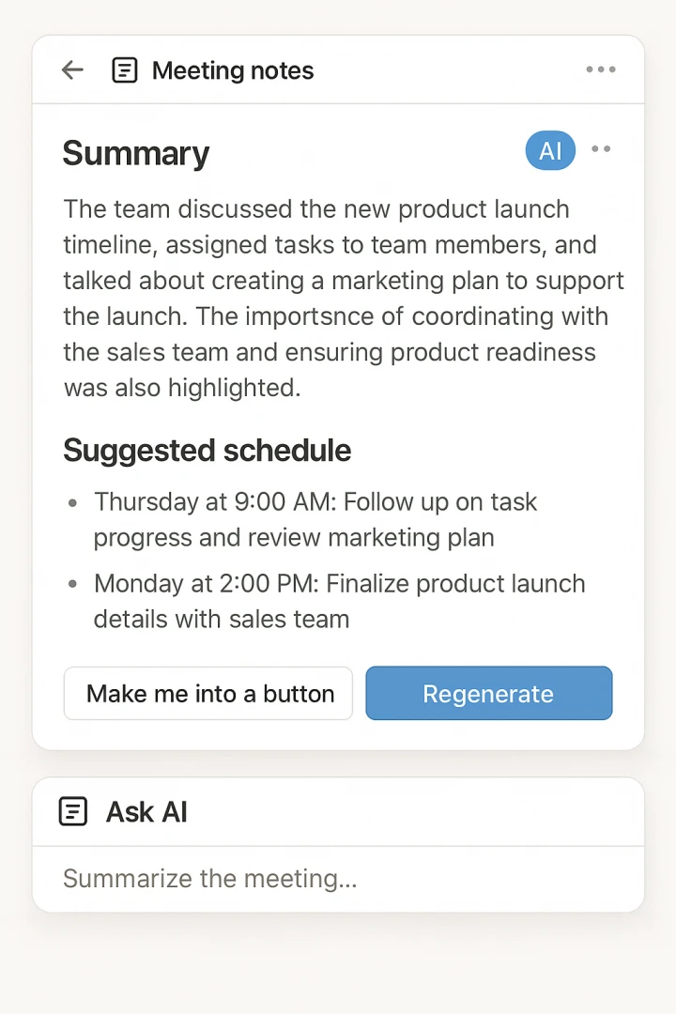Click the Ask AI document icon
Viewport: 676px width, 1014px height.
point(73,811)
